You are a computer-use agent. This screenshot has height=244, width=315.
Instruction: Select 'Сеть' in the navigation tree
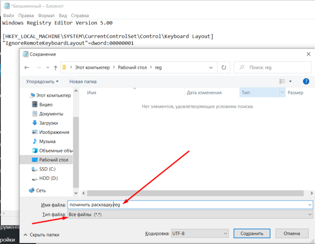37,190
